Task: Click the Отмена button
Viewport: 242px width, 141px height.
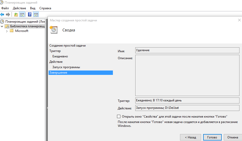Action: pos(233,137)
